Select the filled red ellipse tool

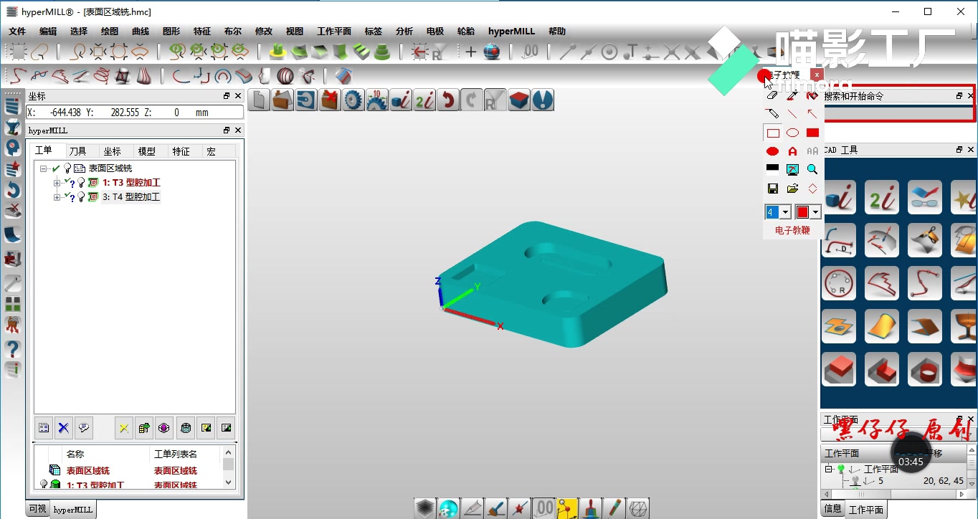click(x=772, y=151)
